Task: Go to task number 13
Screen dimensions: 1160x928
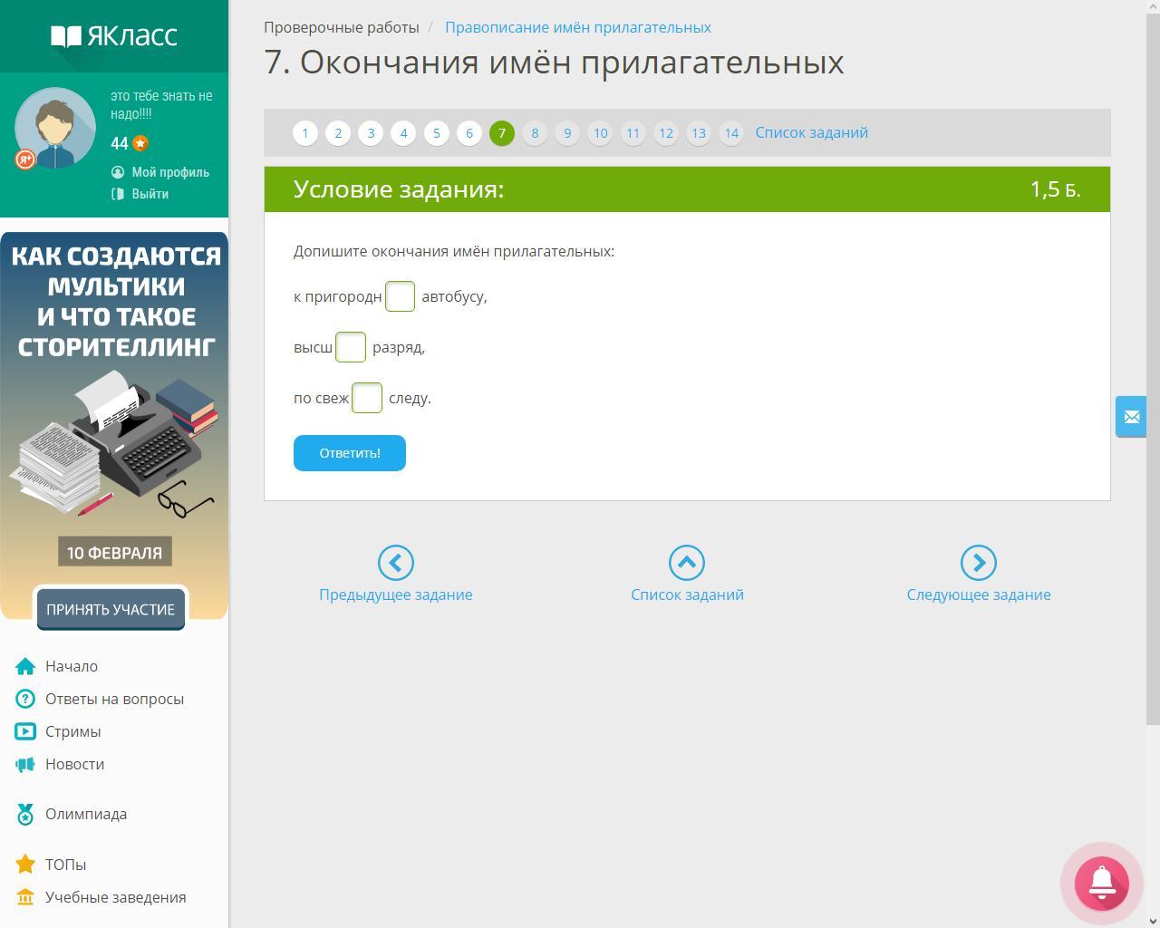Action: [x=698, y=133]
